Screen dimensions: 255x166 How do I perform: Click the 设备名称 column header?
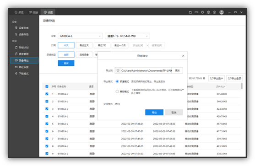point(62,86)
